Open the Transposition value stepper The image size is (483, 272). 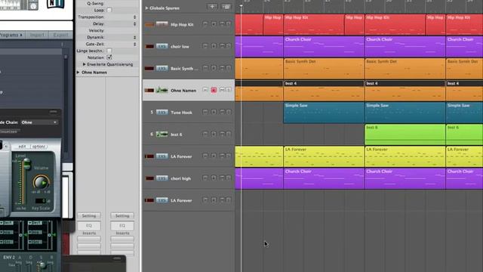coord(134,17)
